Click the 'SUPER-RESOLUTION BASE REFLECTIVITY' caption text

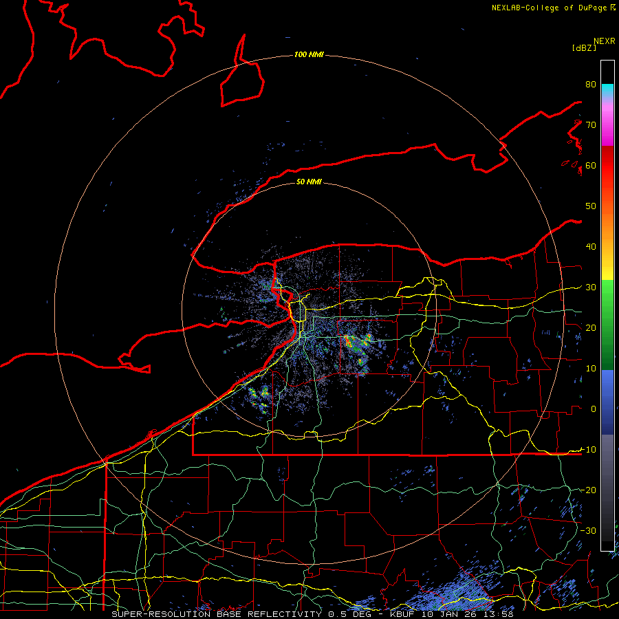click(217, 614)
